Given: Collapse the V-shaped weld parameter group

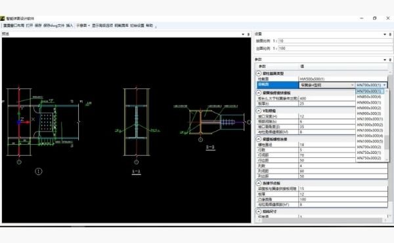Looking at the screenshot, I should pos(259,111).
